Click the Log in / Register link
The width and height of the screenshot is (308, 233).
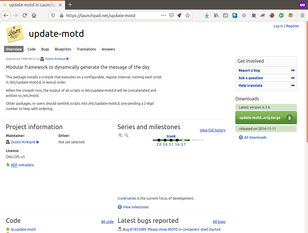pyautogui.click(x=286, y=26)
